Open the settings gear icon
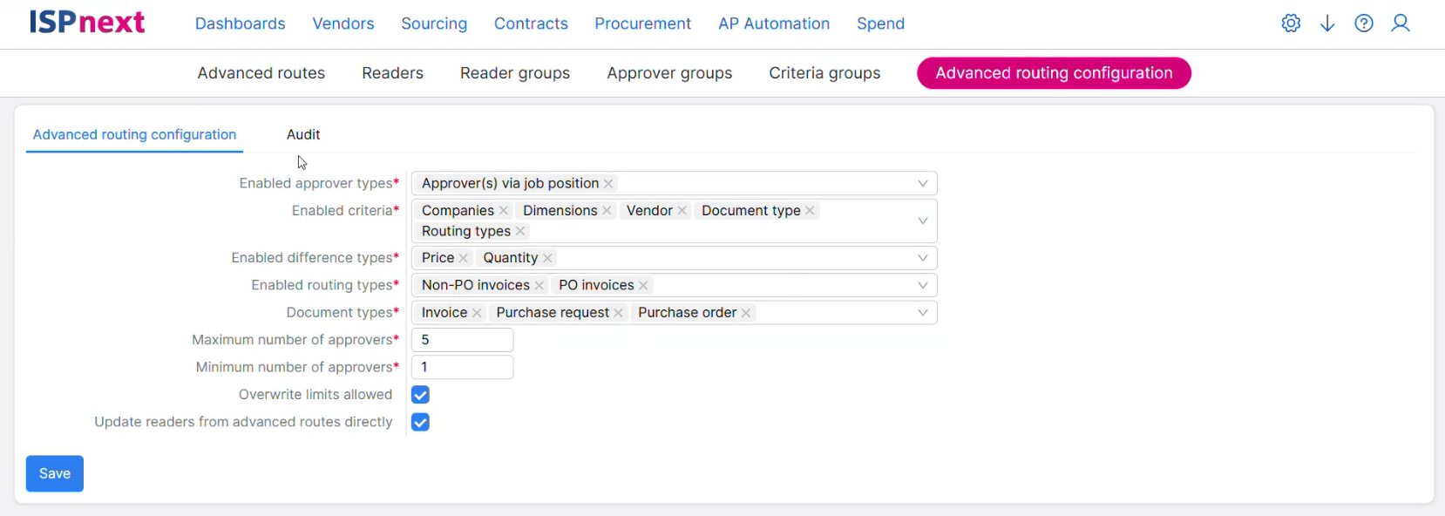The width and height of the screenshot is (1445, 516). pyautogui.click(x=1291, y=24)
